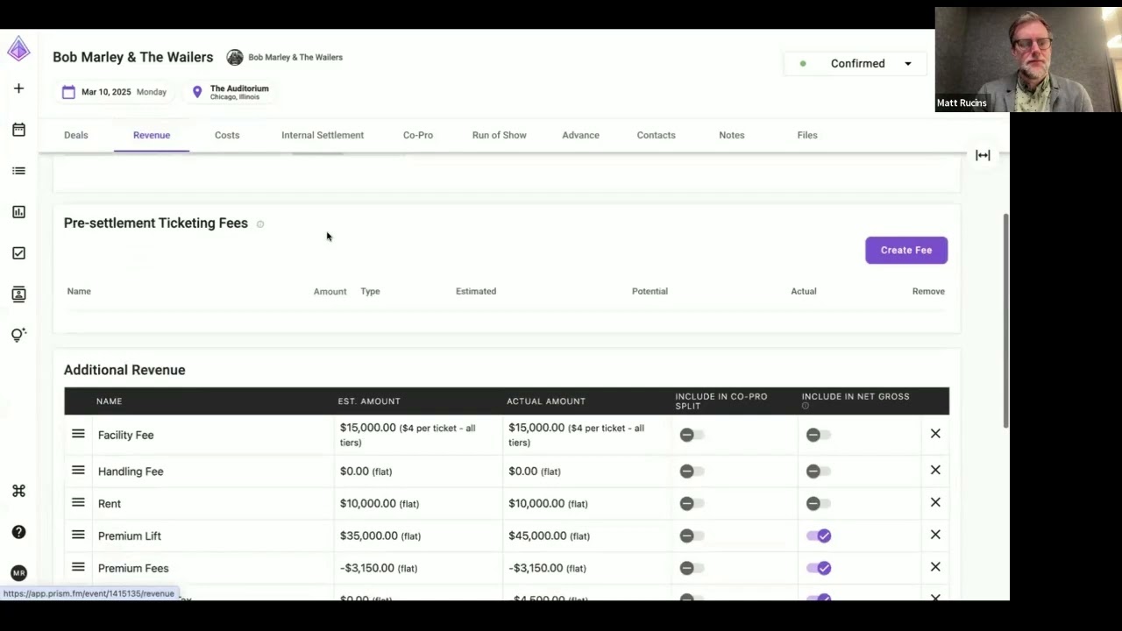Toggle Rent co-pro split switch

click(x=692, y=504)
